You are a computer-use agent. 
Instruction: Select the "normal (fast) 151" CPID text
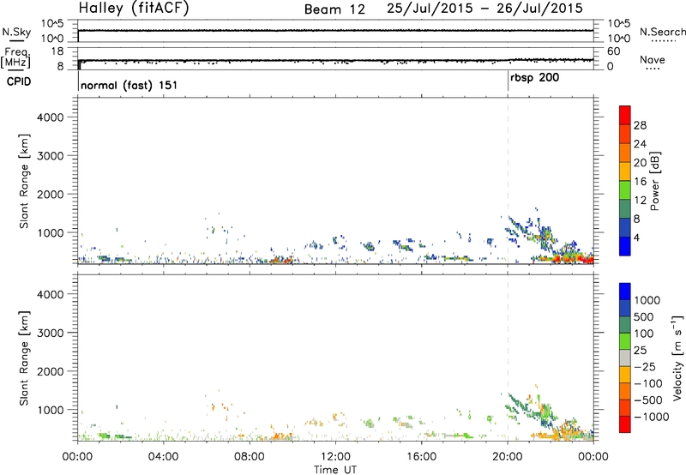(x=129, y=85)
